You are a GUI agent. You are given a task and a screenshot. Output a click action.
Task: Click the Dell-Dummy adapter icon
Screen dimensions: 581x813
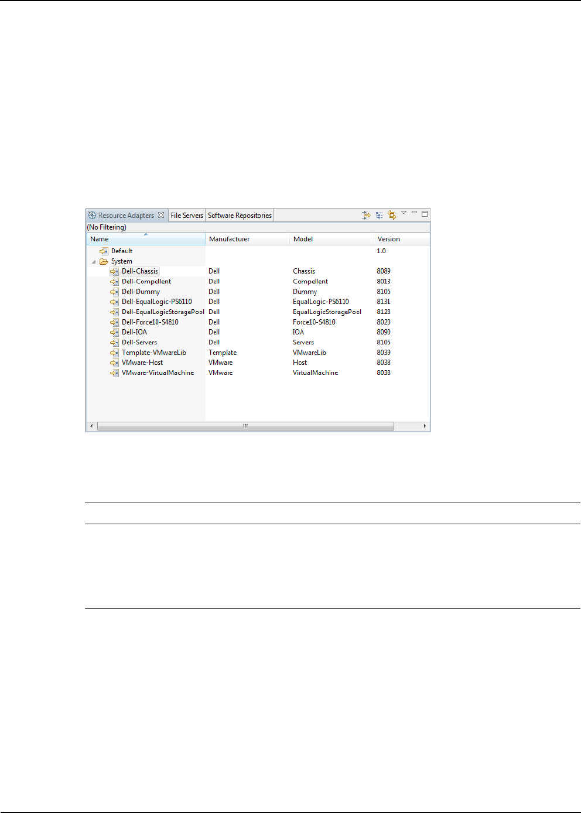[114, 292]
